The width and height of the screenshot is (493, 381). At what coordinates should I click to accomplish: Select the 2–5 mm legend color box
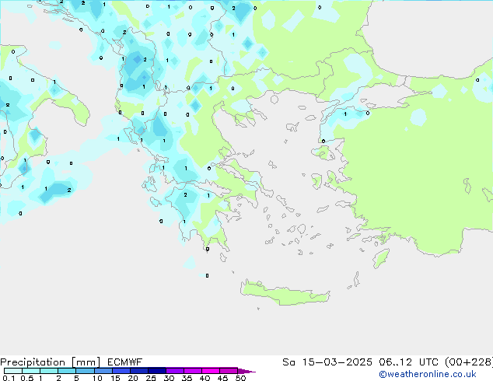[67, 371]
